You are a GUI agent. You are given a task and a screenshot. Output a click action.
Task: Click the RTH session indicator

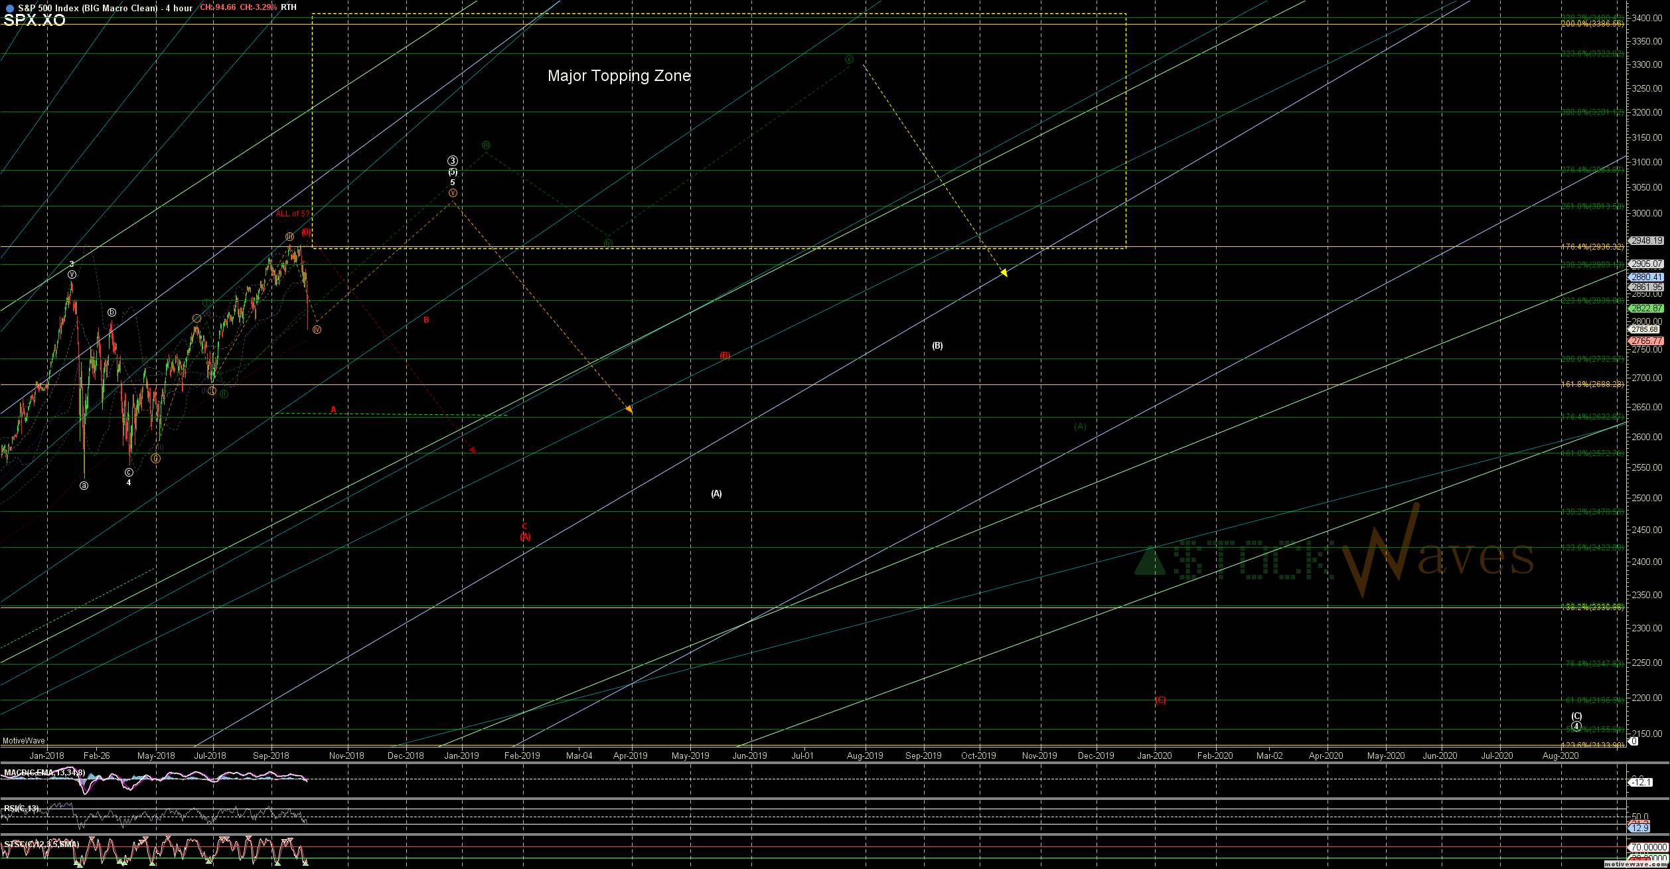coord(289,7)
